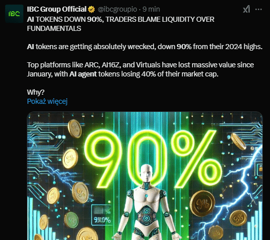This screenshot has height=240, width=270.
Task: Click the Grok explain-post icon
Action: (246, 9)
